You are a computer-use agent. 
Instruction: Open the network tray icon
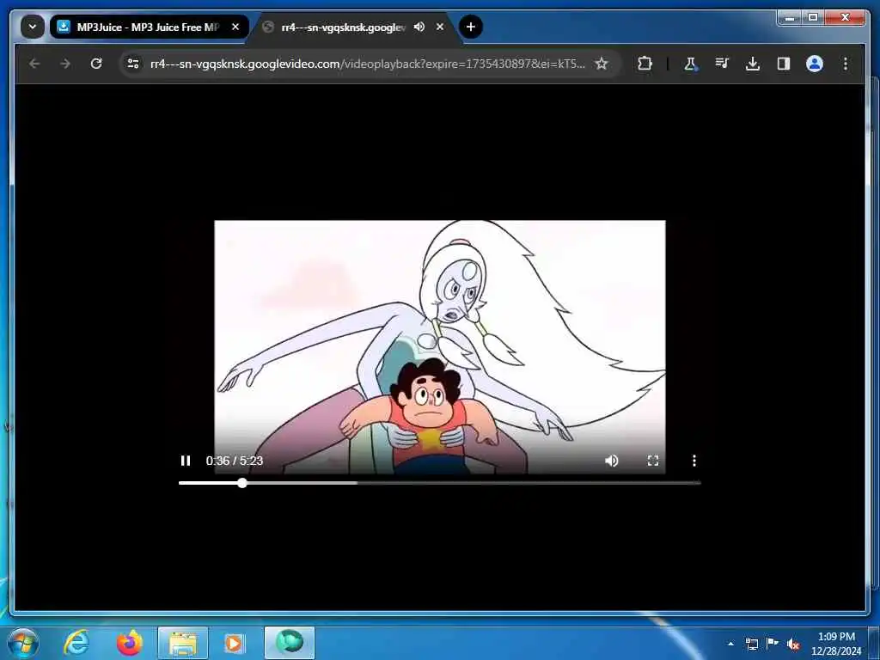[x=751, y=644]
